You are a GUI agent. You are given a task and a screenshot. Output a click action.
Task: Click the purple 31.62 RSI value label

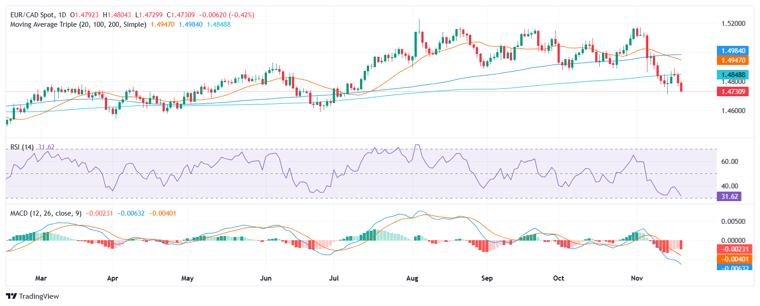pos(729,197)
